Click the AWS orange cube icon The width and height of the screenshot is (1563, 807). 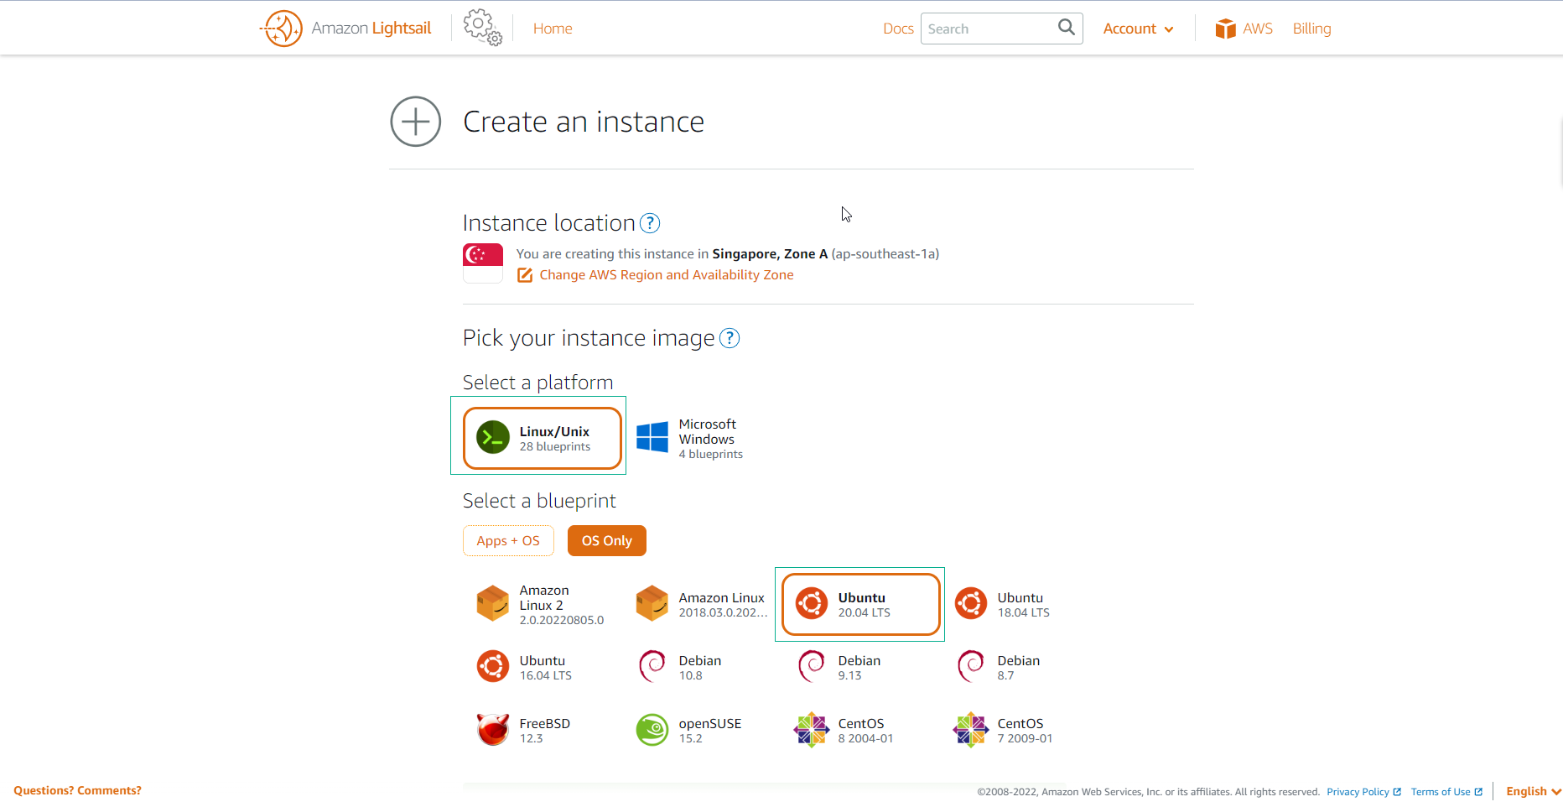pos(1225,29)
